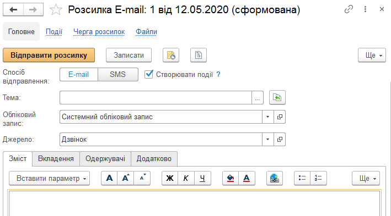Close the mailing form

(x=382, y=9)
